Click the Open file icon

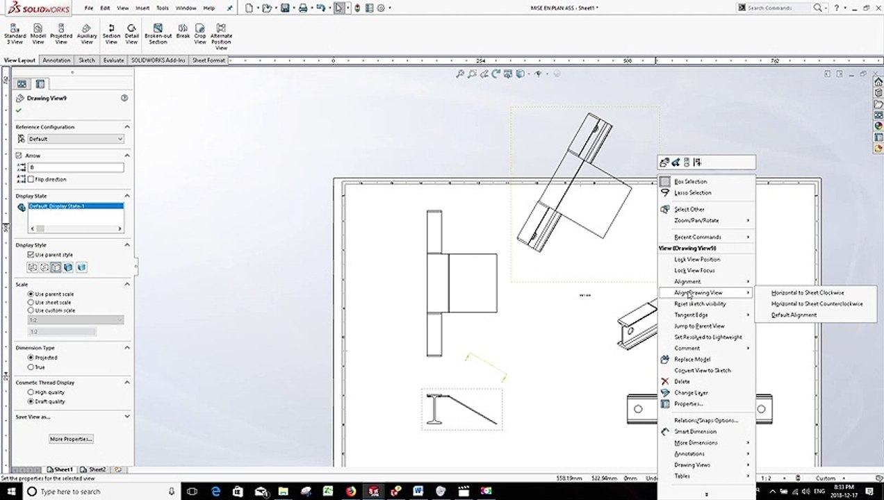tap(266, 8)
